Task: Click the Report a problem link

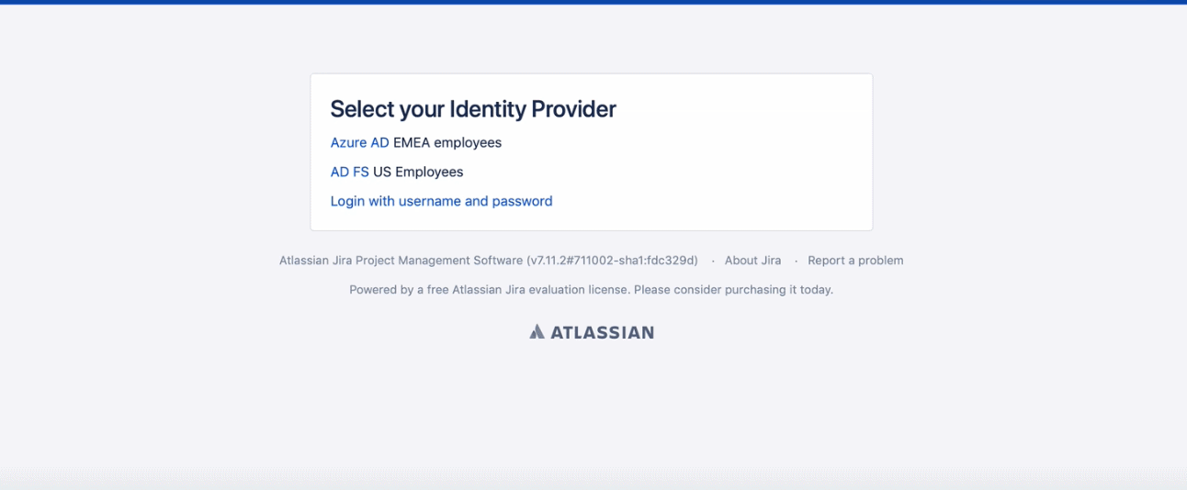Action: point(855,261)
